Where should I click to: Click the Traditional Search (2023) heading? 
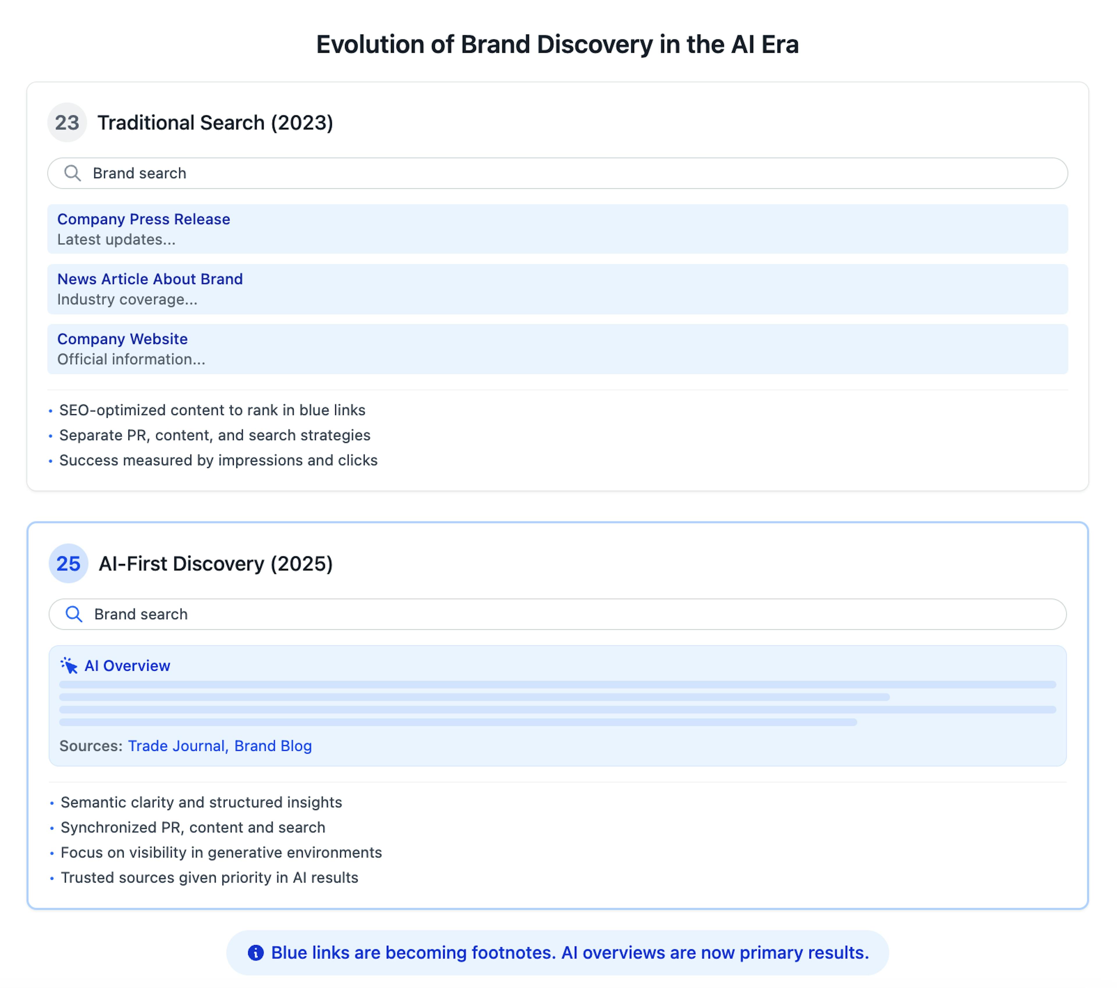tap(215, 123)
